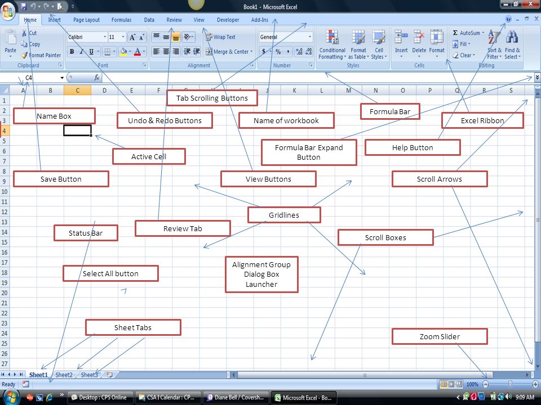Screen dimensions: 541x405
Task: Click the Save icon in Quick Access Toolbar
Action: click(x=24, y=6)
